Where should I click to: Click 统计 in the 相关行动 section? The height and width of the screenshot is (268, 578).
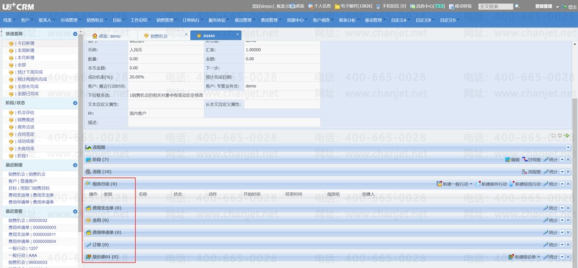[x=551, y=184]
